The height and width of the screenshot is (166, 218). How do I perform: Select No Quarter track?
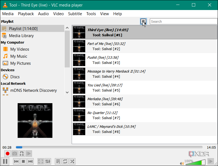(145, 115)
